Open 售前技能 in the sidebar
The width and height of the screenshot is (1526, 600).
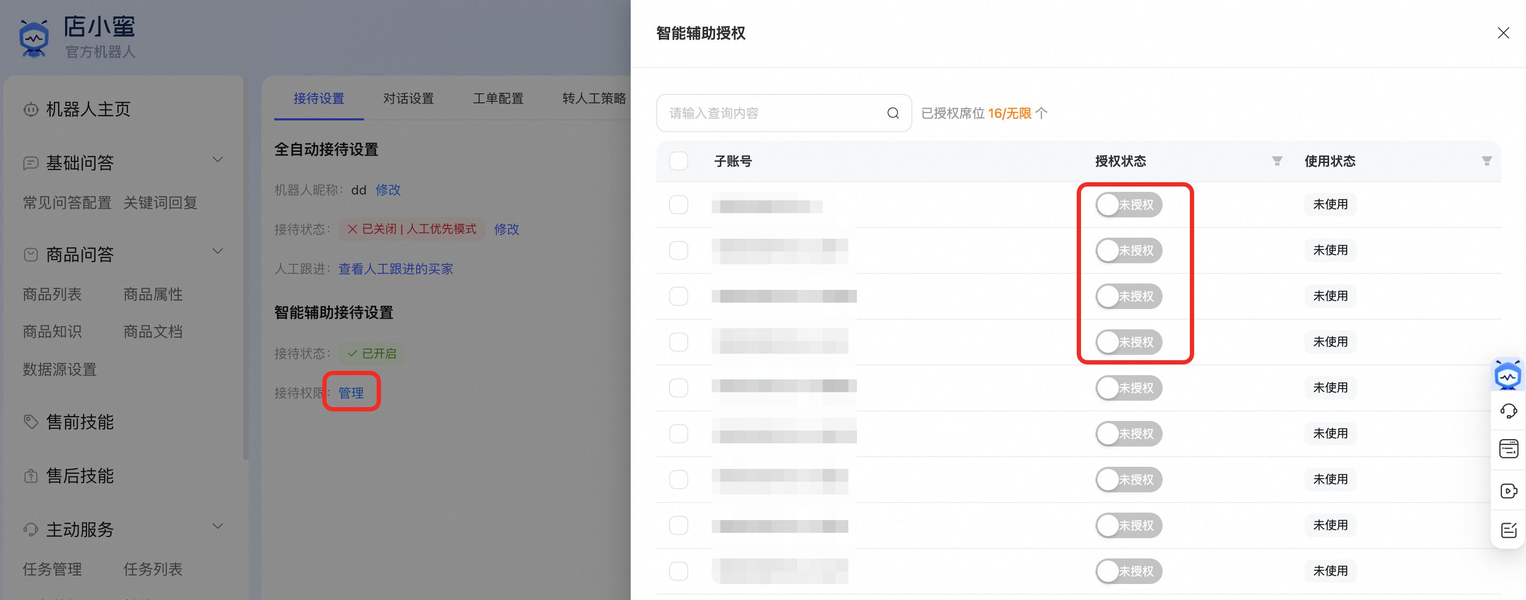pos(80,422)
